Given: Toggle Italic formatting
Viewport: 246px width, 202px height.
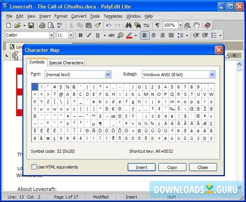Looking at the screenshot, I should pos(89,35).
